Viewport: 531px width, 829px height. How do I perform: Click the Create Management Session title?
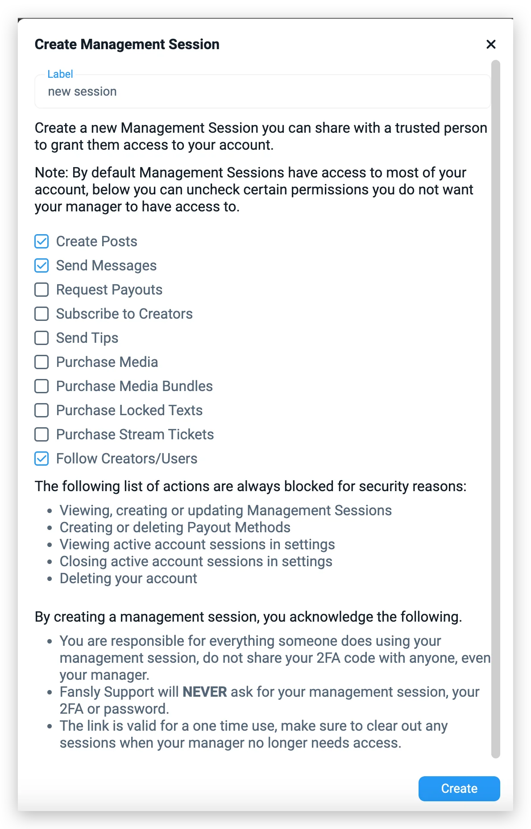(x=127, y=44)
